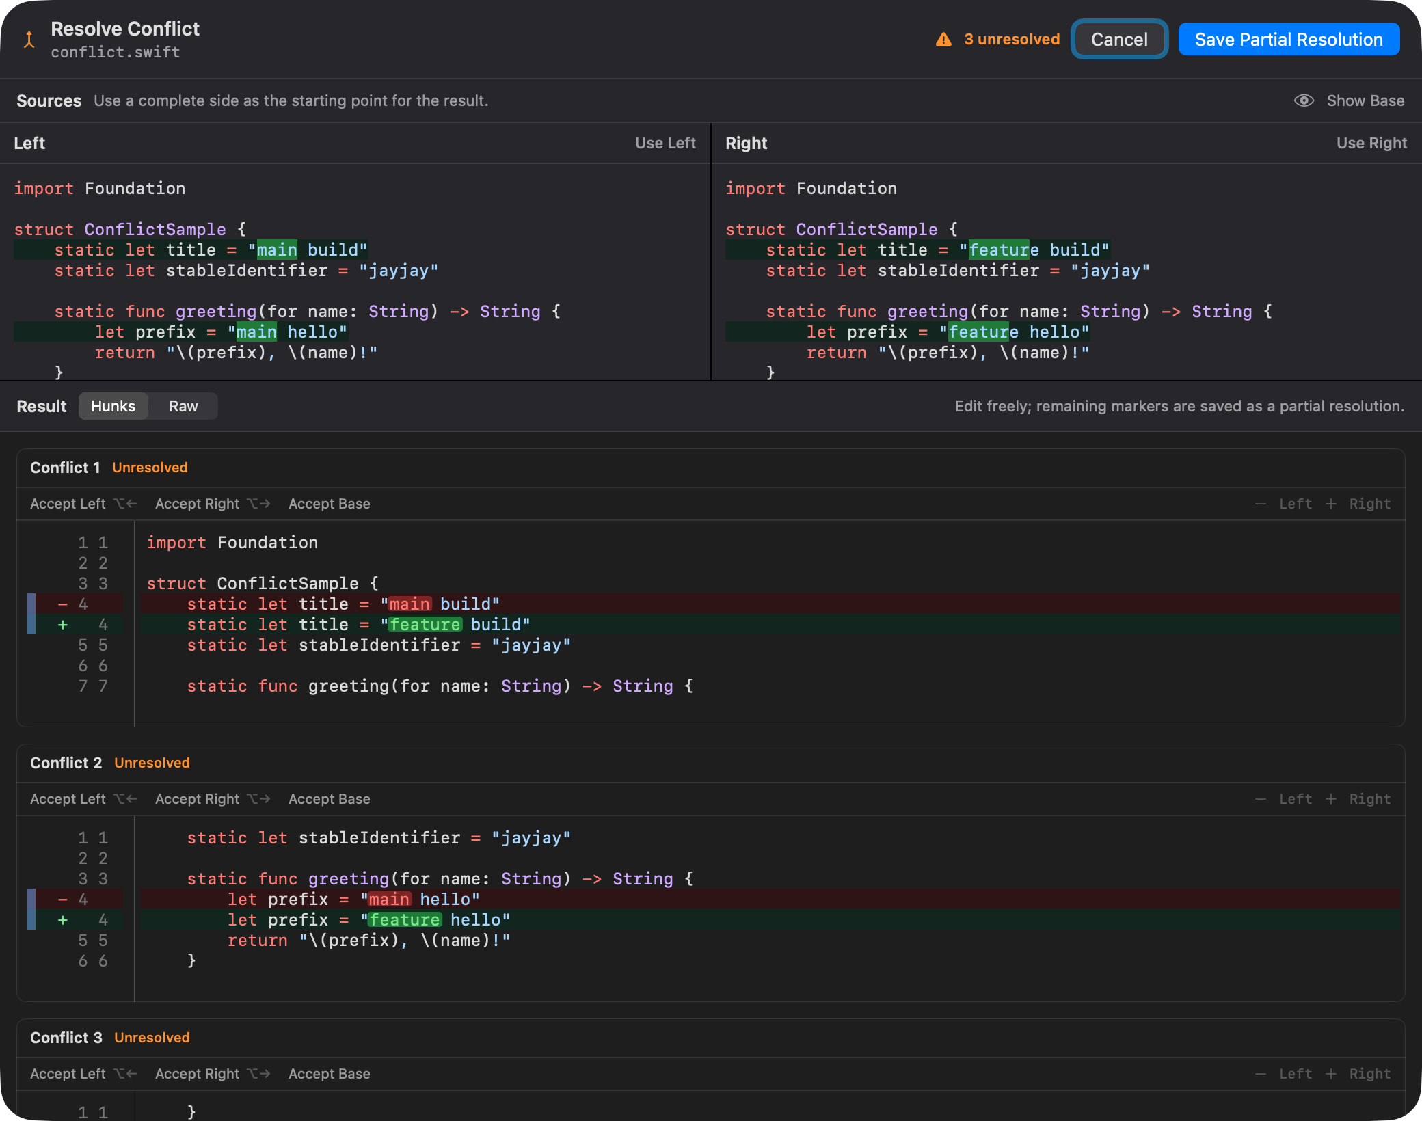Save Partial Resolution
The height and width of the screenshot is (1121, 1422).
pyautogui.click(x=1289, y=40)
